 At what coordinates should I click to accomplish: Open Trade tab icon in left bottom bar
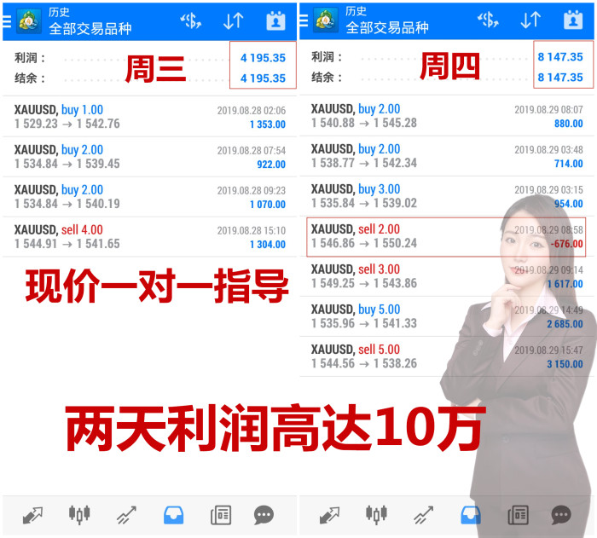[x=126, y=515]
